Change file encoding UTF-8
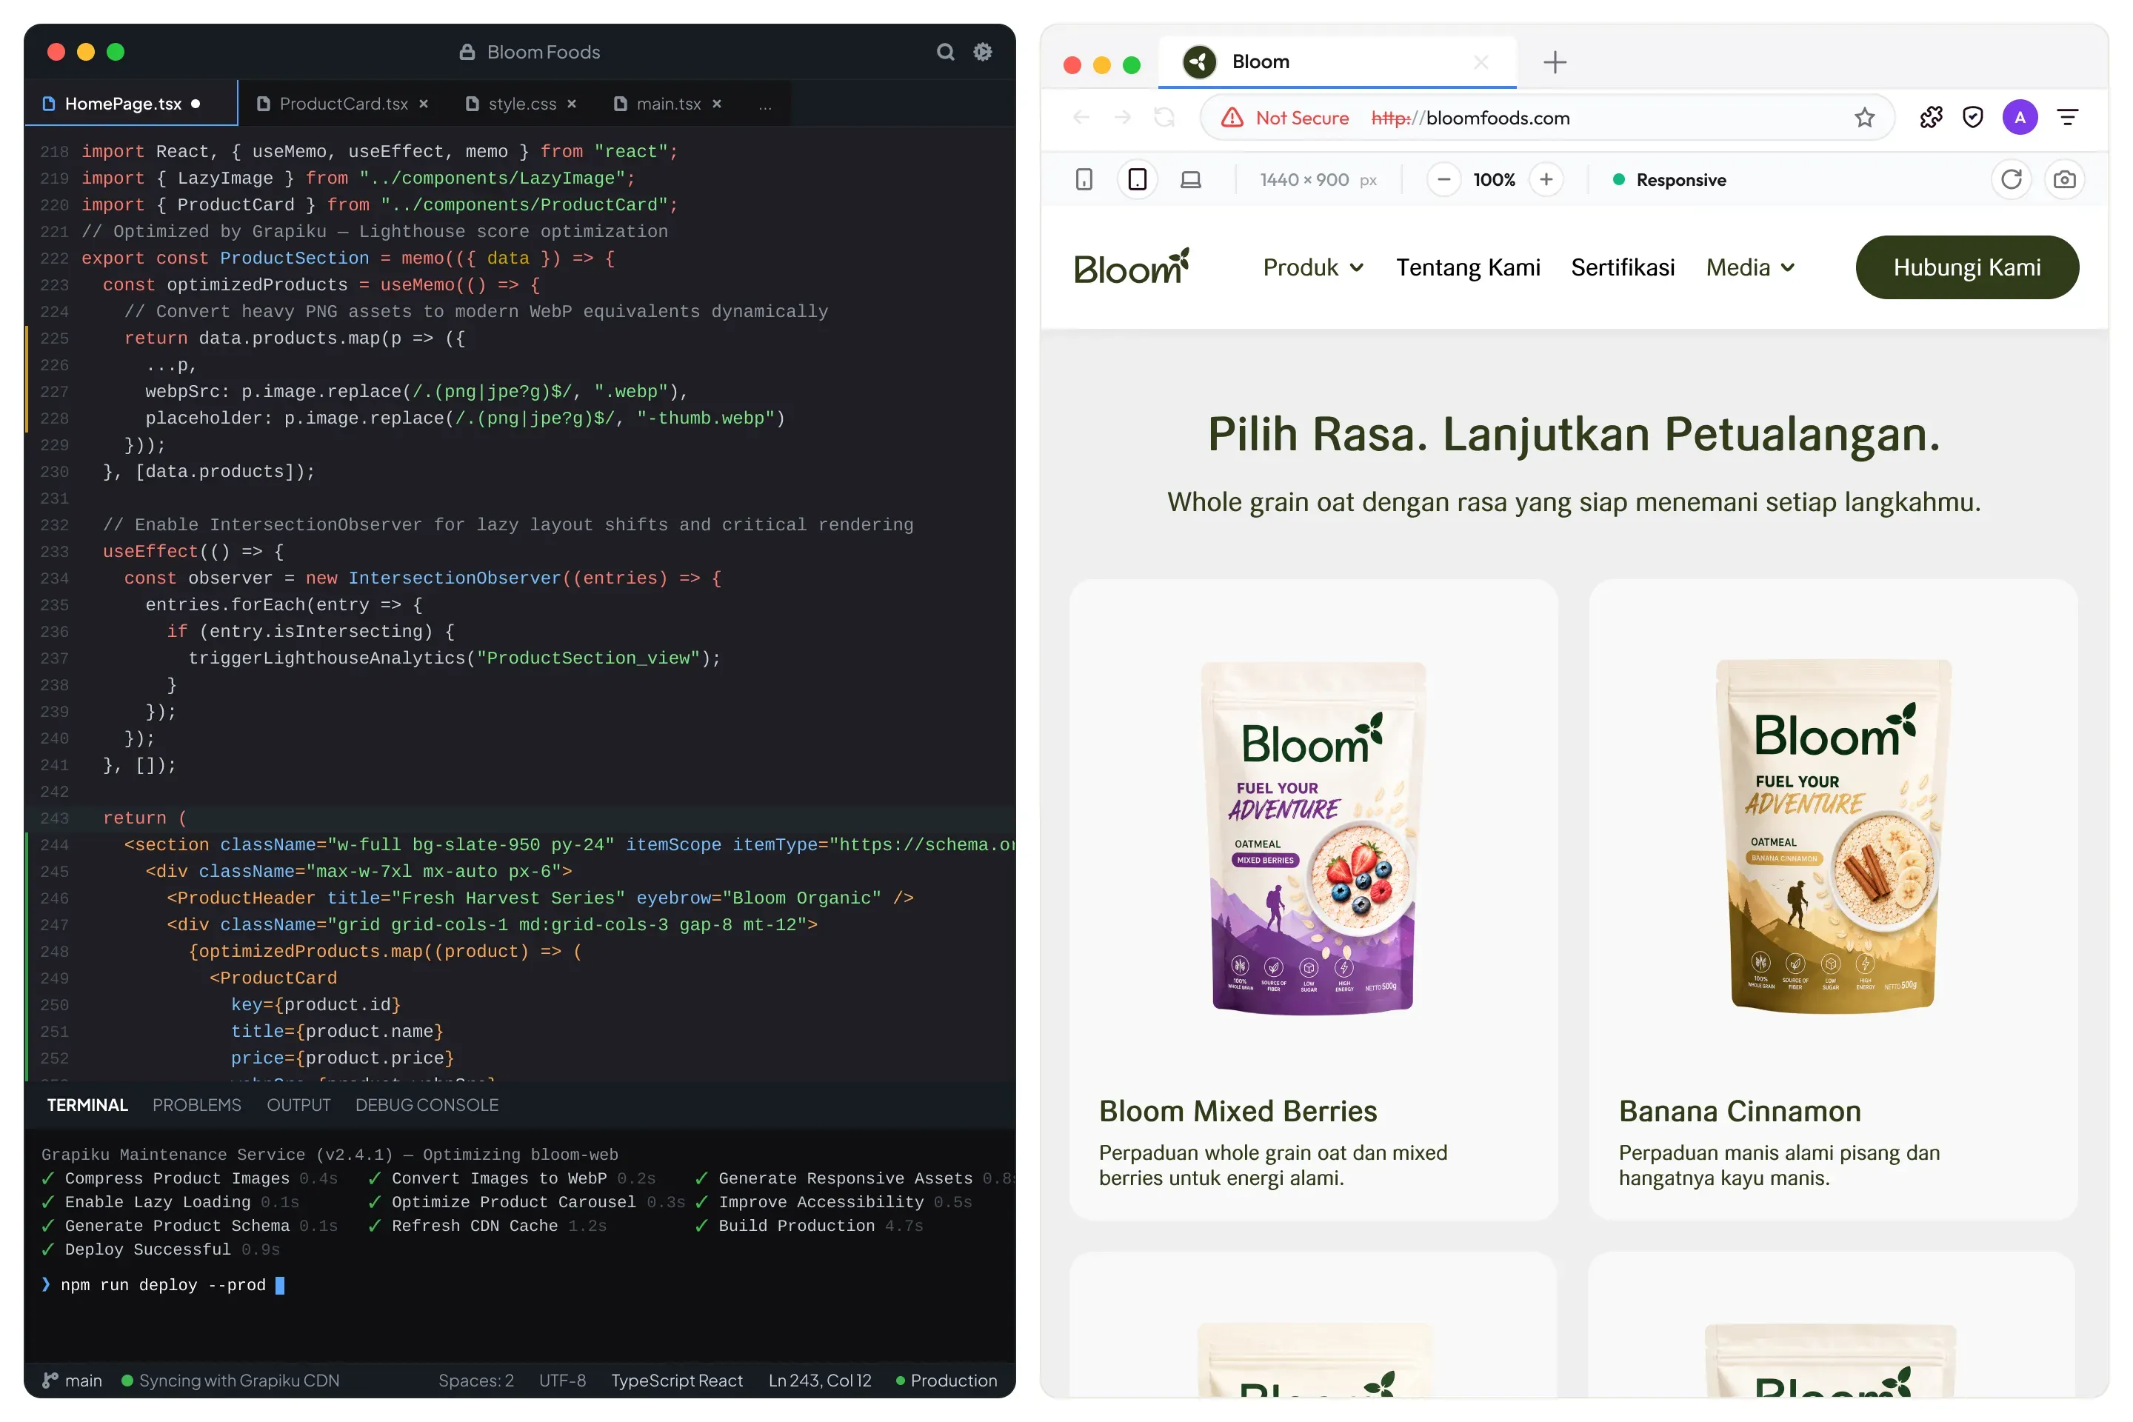The image size is (2133, 1422). pyautogui.click(x=562, y=1381)
